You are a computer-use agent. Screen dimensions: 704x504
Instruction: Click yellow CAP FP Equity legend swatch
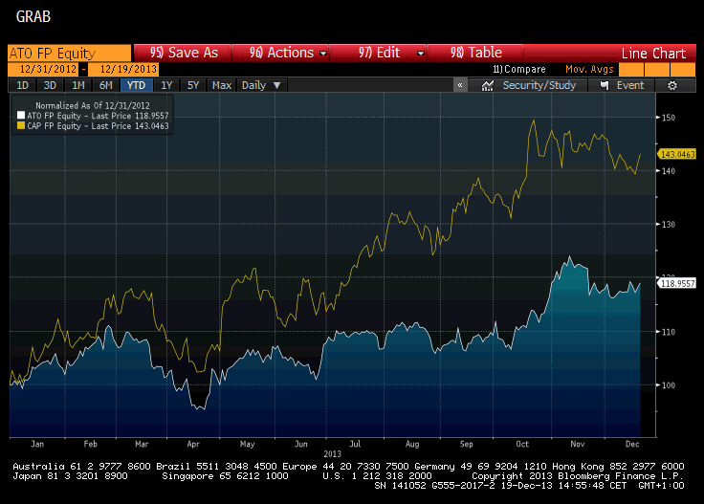pos(21,126)
